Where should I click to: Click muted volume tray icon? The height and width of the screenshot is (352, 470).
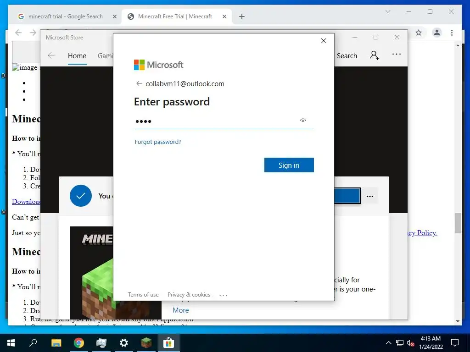410,343
